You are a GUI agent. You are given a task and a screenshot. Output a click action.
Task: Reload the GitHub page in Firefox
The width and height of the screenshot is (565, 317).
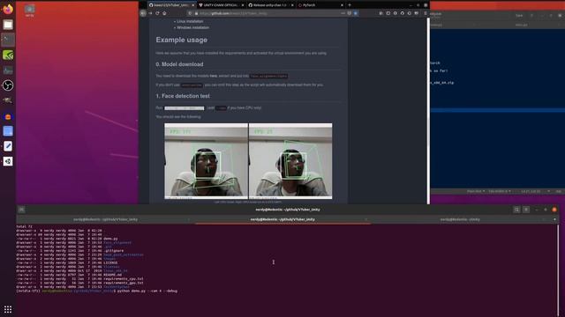pyautogui.click(x=157, y=13)
